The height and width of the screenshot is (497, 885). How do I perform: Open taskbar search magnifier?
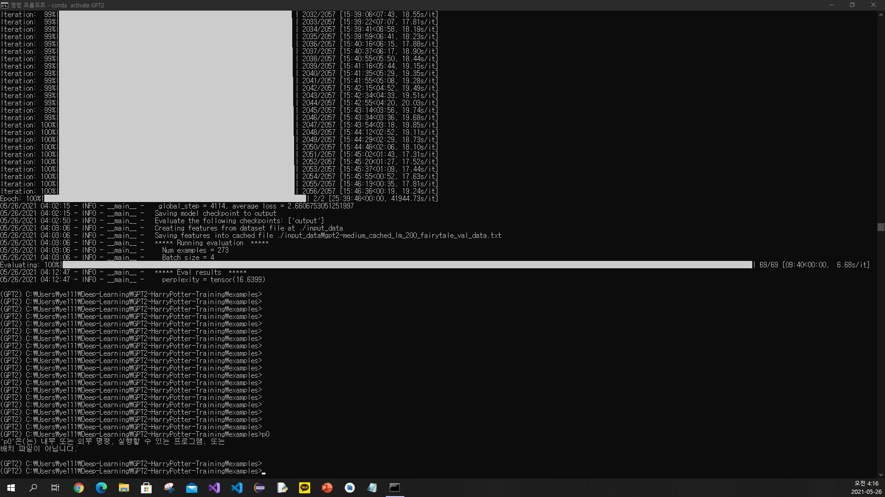pos(33,488)
